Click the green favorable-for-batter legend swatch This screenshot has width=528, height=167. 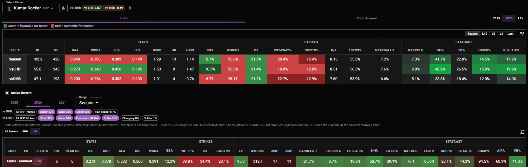point(5,26)
